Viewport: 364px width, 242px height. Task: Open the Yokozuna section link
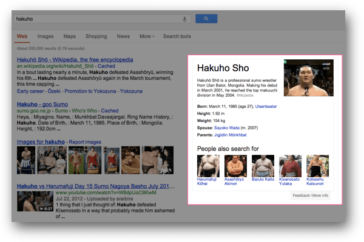tap(131, 91)
